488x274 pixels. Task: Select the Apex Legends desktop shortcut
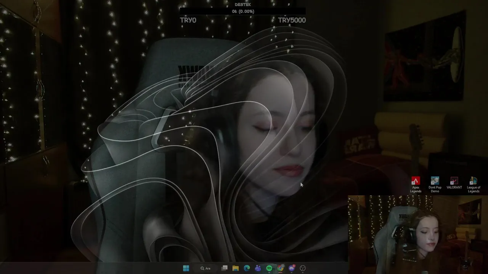[x=416, y=185]
